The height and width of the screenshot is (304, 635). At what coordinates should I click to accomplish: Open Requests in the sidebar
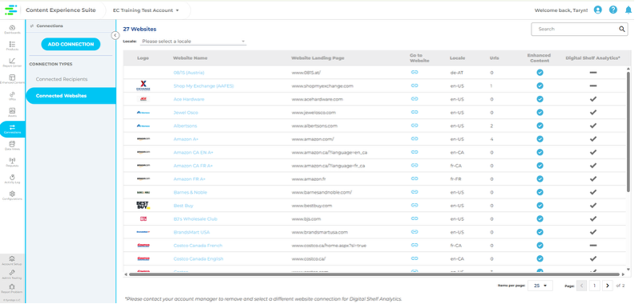[12, 162]
